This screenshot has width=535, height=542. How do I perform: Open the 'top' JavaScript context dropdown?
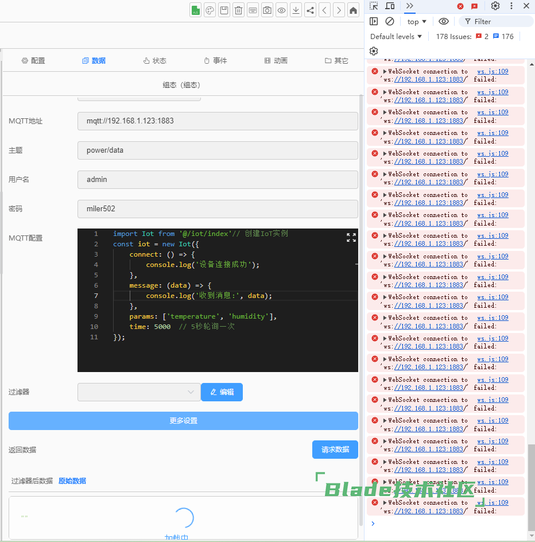[x=416, y=22]
